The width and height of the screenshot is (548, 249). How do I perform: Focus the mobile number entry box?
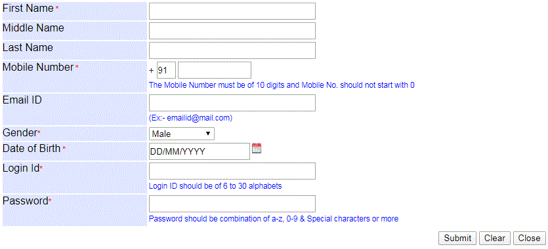(x=215, y=70)
